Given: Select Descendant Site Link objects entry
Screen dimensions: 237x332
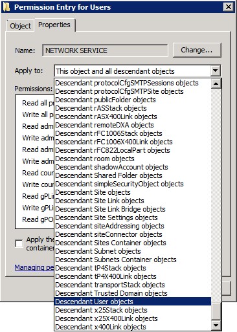Looking at the screenshot, I should coord(133,201).
